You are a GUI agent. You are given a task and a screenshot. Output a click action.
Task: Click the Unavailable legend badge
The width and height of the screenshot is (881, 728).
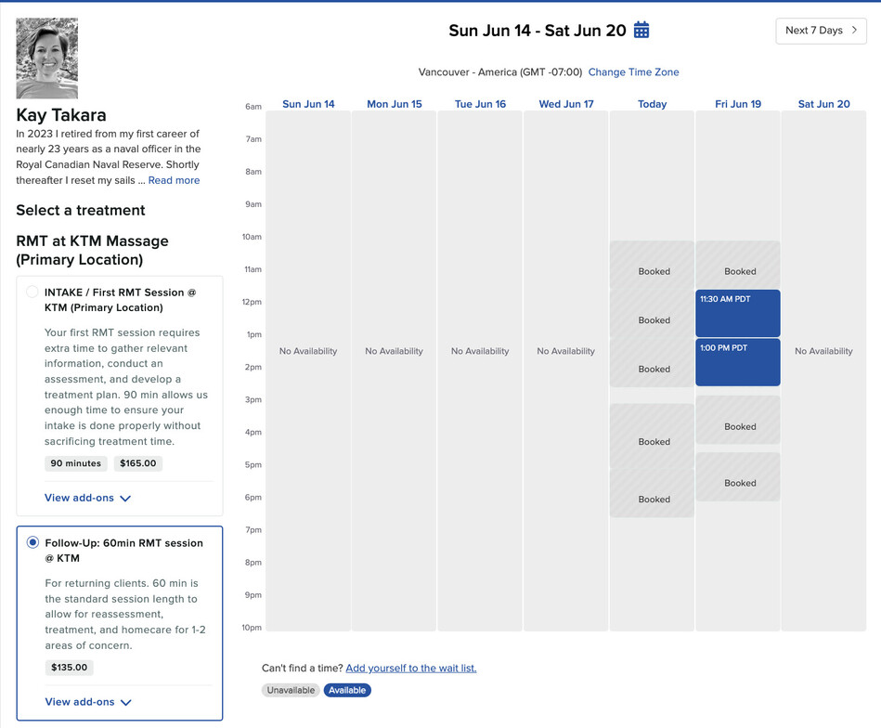[291, 690]
